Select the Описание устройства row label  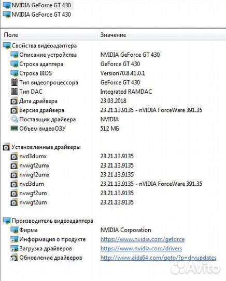click(48, 55)
